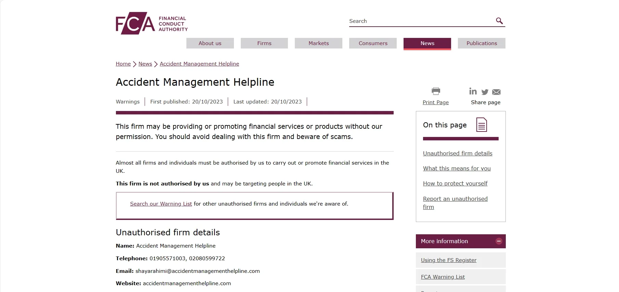Open Using the FS Register link

449,260
